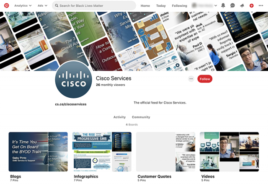Open the Videos board thumbnail

coord(229,152)
